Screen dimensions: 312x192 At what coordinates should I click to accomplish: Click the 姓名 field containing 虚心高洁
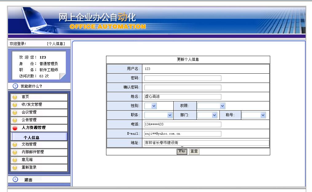click(183, 96)
